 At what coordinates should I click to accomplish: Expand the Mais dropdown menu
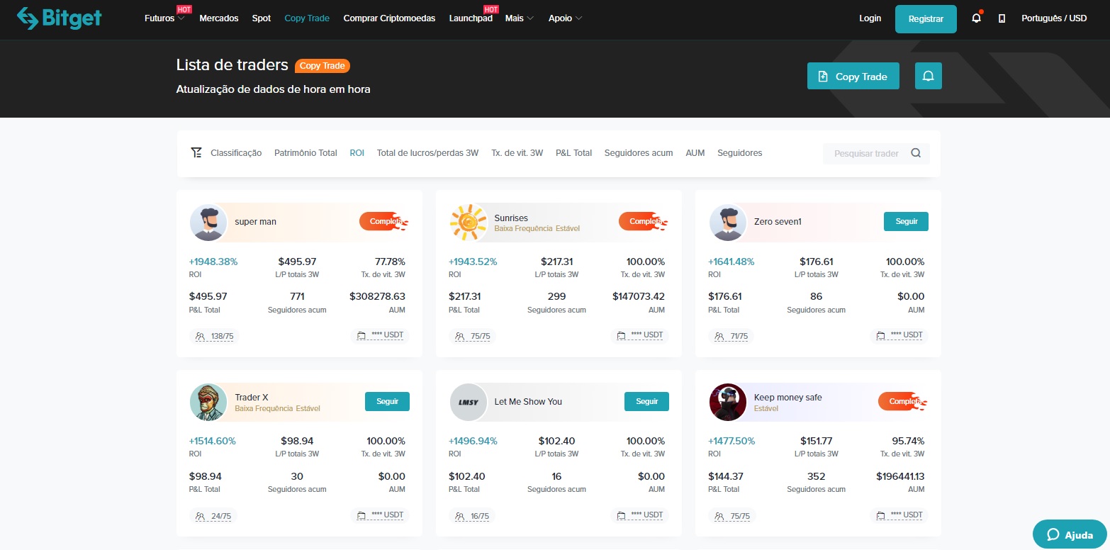(x=520, y=18)
